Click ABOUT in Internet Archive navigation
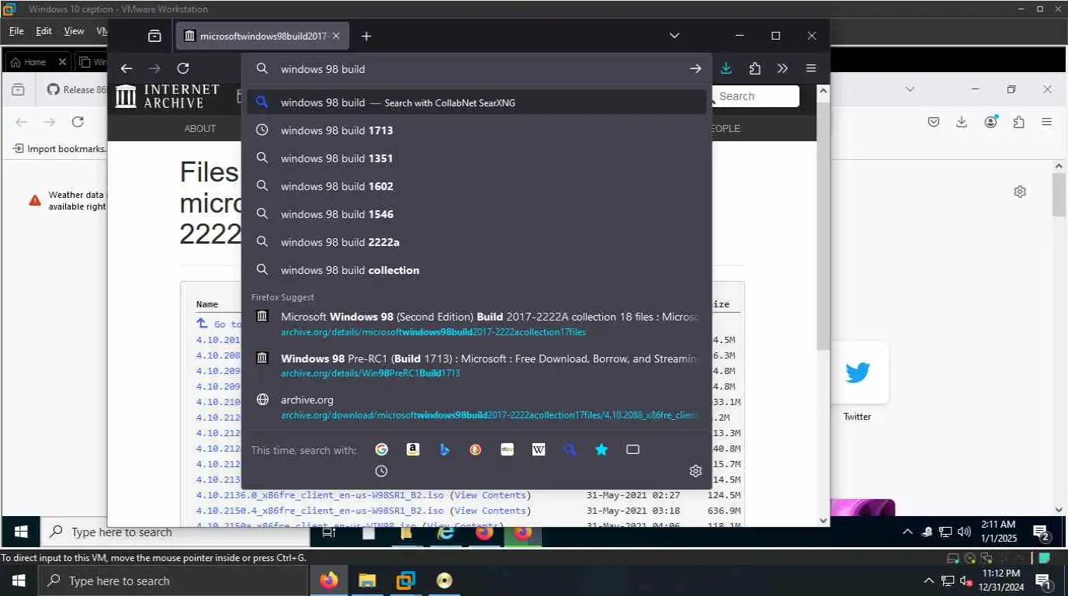The height and width of the screenshot is (596, 1068). [200, 128]
